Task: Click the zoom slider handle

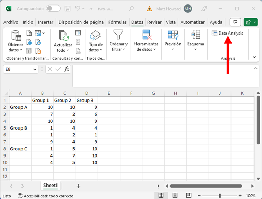Action: 220,196
